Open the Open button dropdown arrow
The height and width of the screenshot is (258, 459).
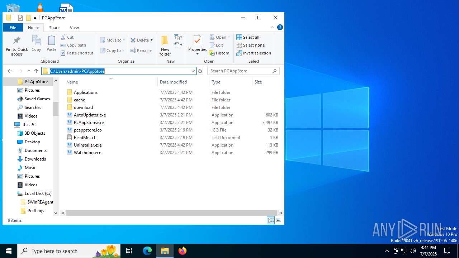[229, 37]
